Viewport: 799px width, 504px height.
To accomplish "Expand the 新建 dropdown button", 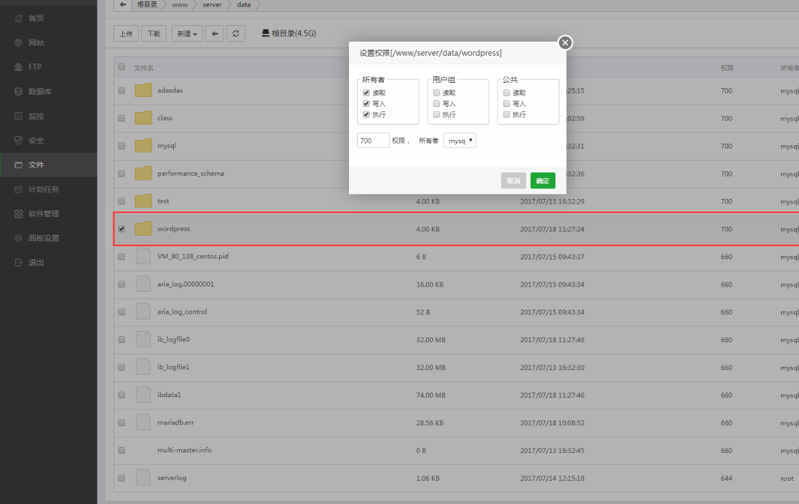I will coord(188,34).
